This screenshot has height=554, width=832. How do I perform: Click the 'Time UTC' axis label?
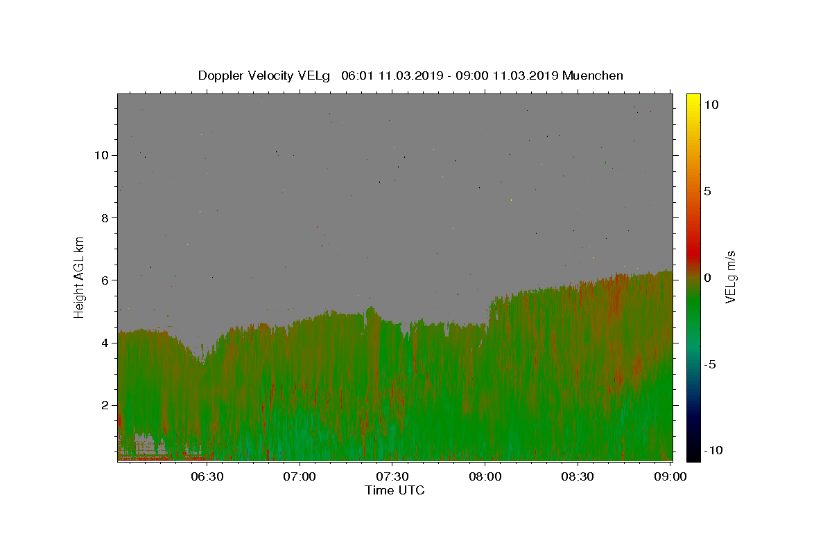(x=395, y=490)
